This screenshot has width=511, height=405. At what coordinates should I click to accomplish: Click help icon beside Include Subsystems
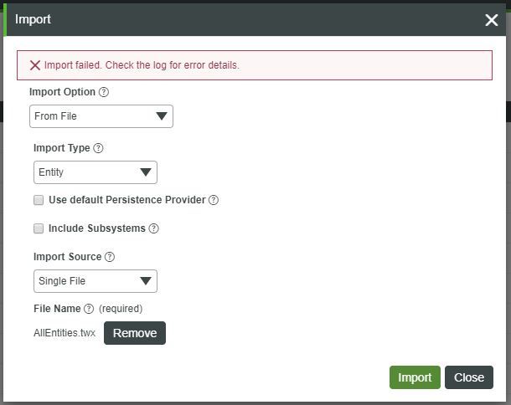pyautogui.click(x=153, y=228)
